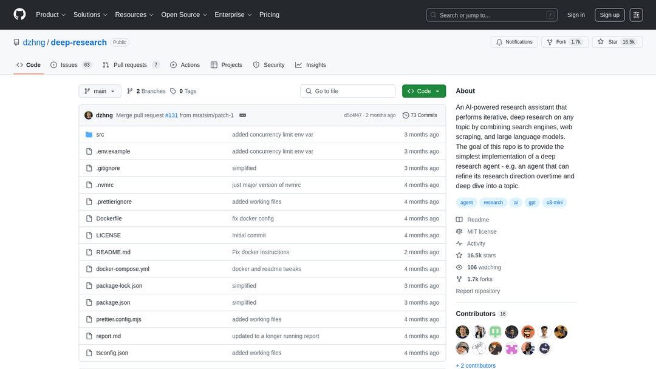
Task: Open the Projects tab
Action: pos(227,65)
